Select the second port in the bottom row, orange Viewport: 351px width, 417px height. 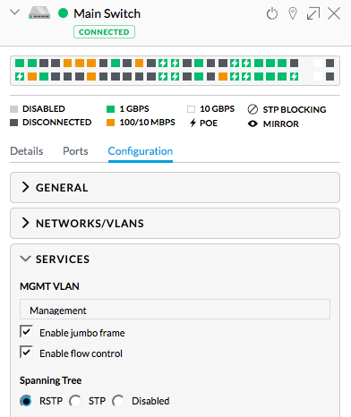(x=32, y=77)
